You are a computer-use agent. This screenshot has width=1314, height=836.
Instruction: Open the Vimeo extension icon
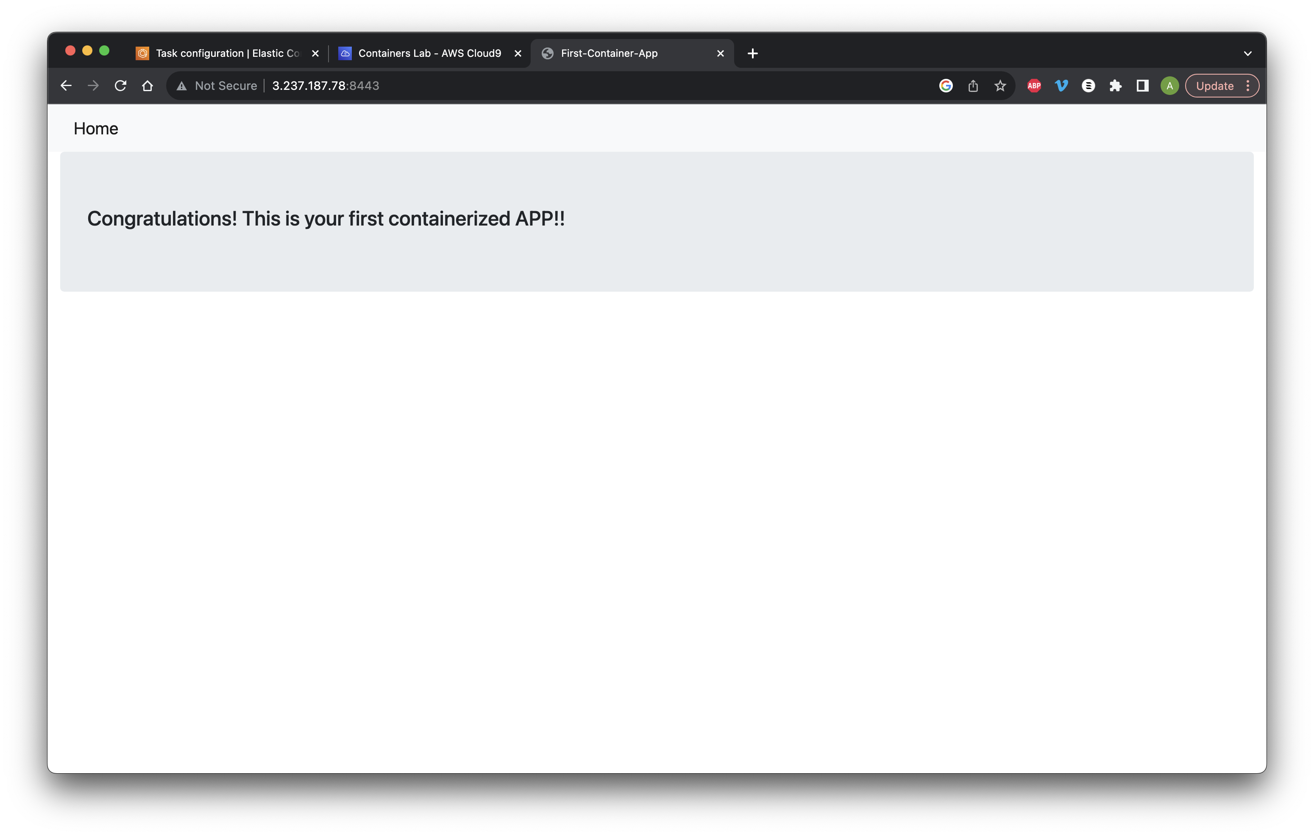pyautogui.click(x=1061, y=86)
